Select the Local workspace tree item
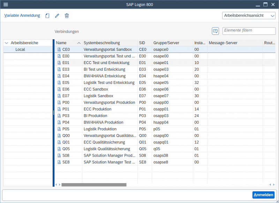Viewport: 279px width, 203px height. [x=20, y=49]
